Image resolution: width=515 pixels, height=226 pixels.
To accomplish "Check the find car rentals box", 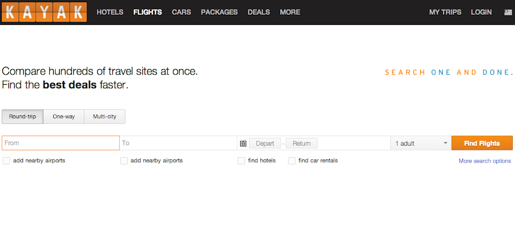I will [x=291, y=161].
